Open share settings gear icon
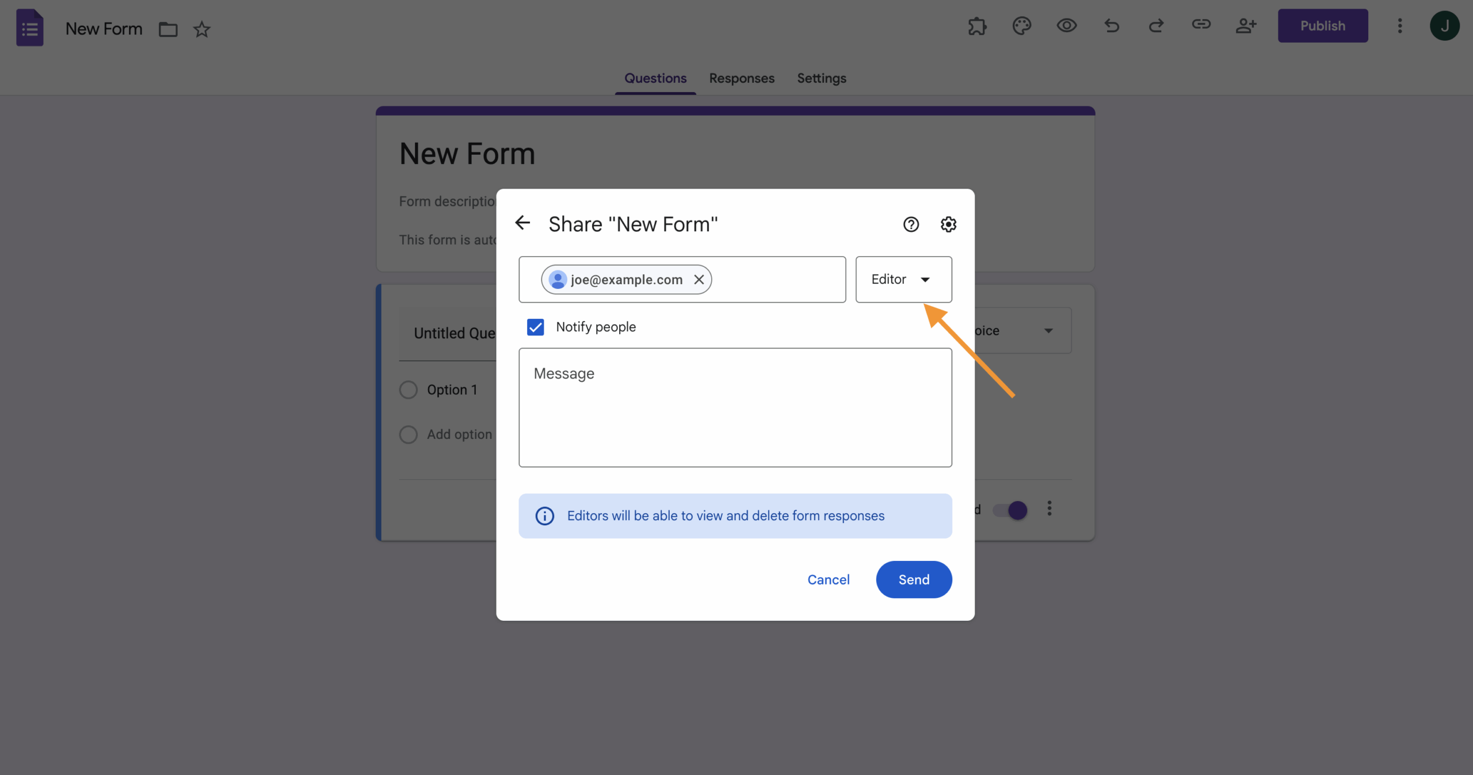 948,224
